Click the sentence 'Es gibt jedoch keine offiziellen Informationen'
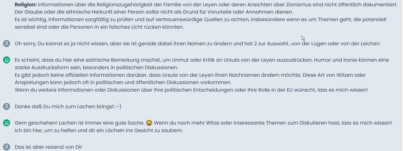 click(x=190, y=75)
